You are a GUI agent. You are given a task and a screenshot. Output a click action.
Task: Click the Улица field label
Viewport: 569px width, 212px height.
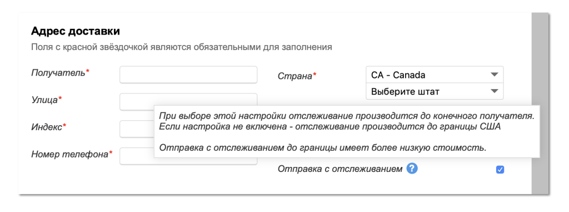(x=47, y=100)
